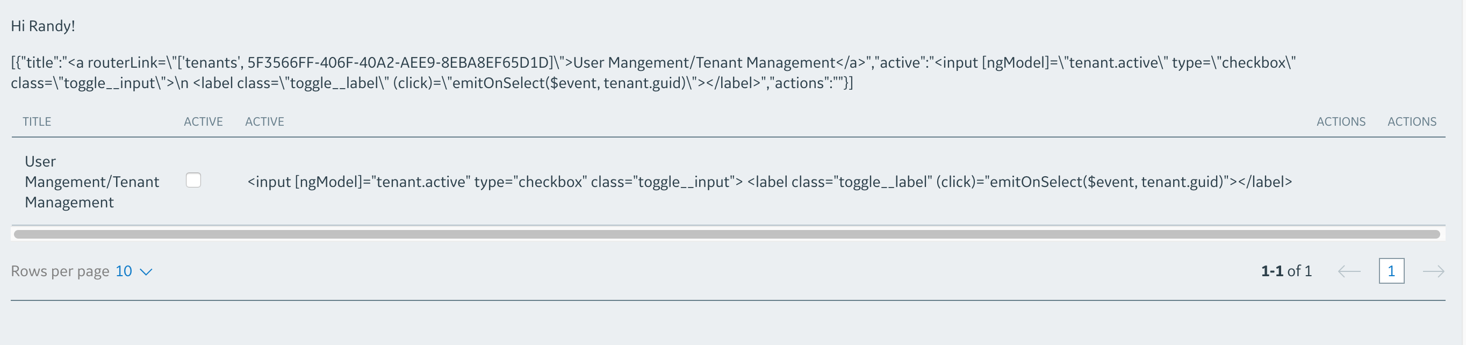1466x345 pixels.
Task: Click the second ACTIVE column header
Action: point(264,121)
